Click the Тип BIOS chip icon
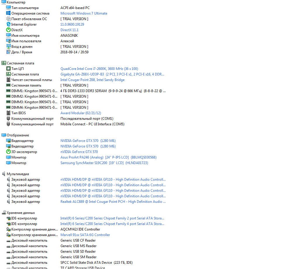Screen dimensions: 284x269 pyautogui.click(x=8, y=113)
